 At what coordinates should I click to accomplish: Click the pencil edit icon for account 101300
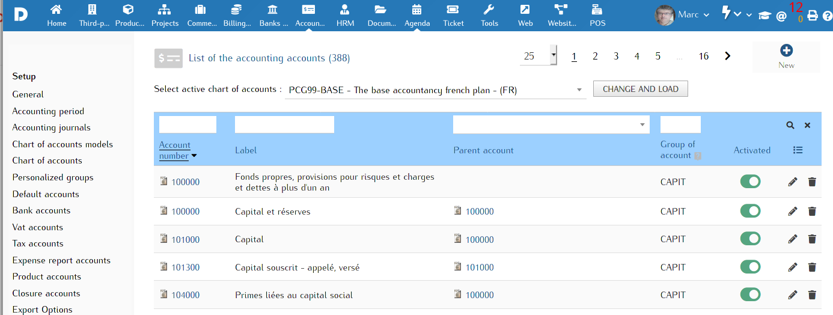point(793,268)
